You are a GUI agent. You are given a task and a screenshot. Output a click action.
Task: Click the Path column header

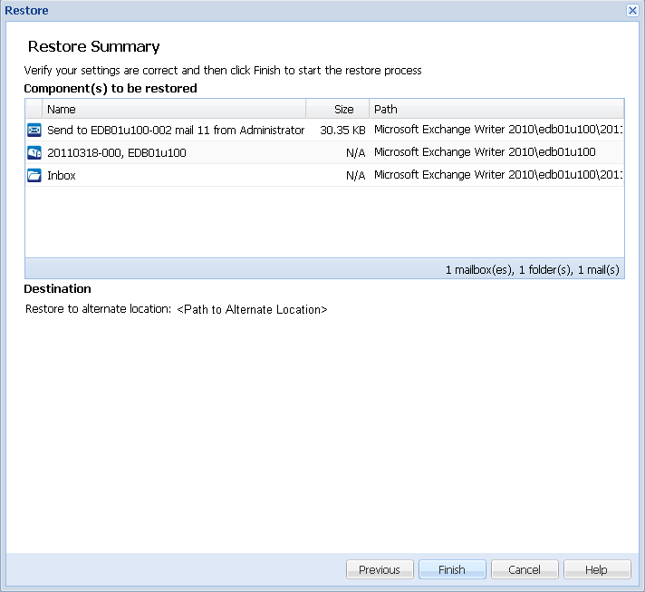496,109
